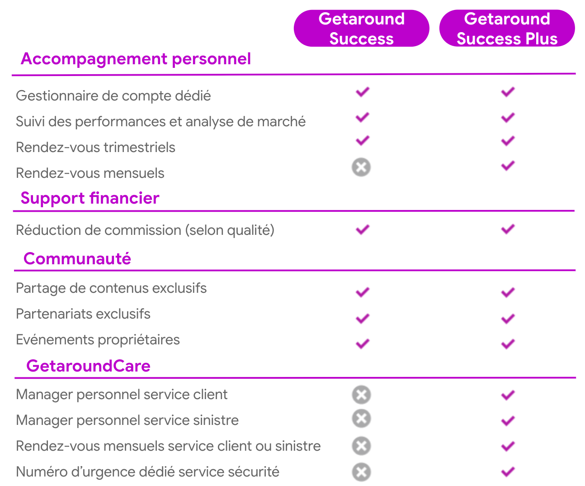Click Success Plus checkmark for Réduction de commission

pyautogui.click(x=508, y=229)
